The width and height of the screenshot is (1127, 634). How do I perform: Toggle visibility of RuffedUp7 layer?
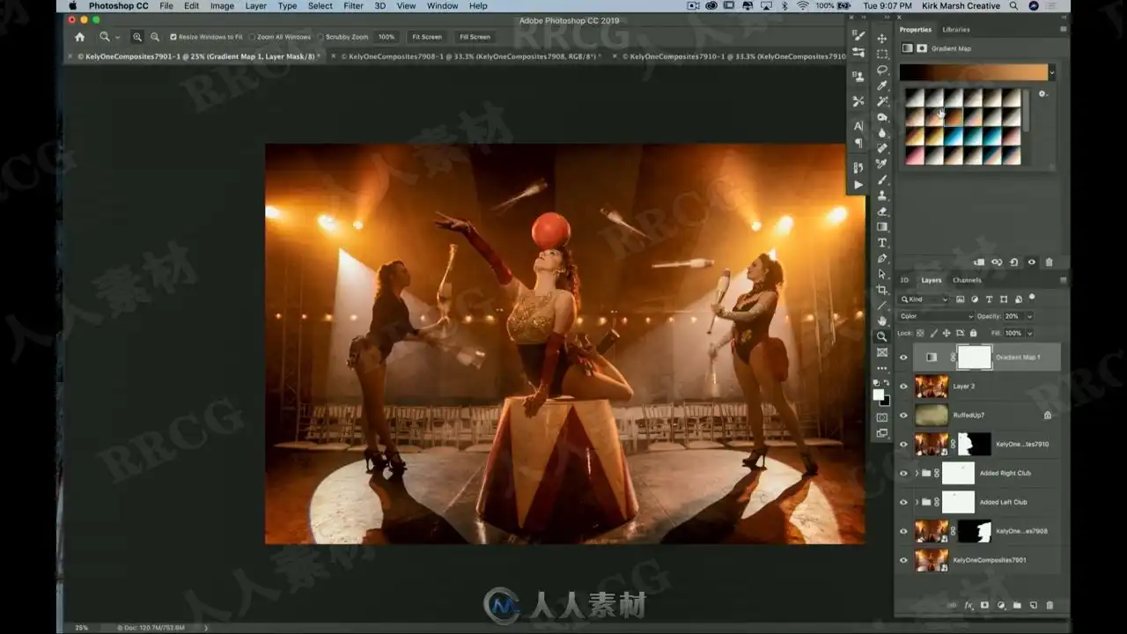903,415
